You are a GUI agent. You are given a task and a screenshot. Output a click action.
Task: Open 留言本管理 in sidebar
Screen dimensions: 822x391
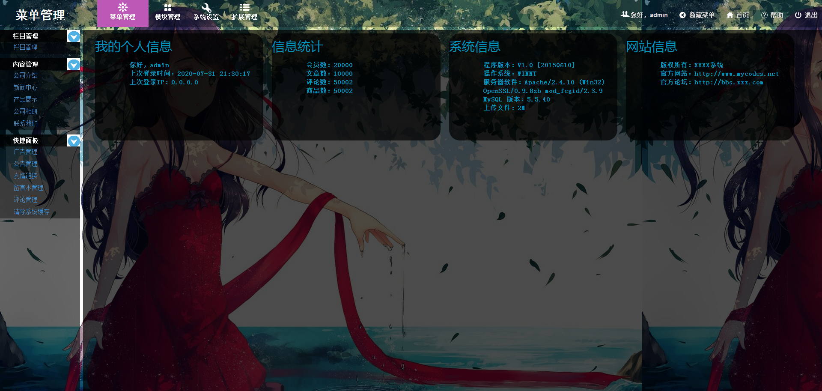click(28, 188)
